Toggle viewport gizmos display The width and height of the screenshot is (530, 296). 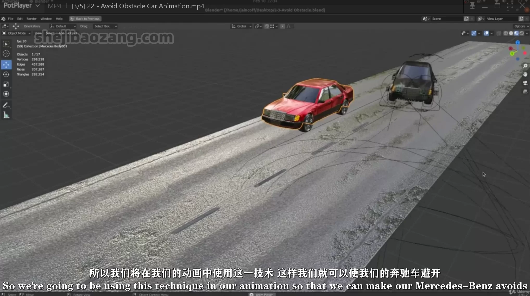[x=474, y=33]
